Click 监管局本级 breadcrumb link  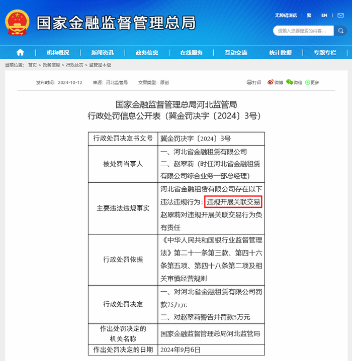click(100, 65)
